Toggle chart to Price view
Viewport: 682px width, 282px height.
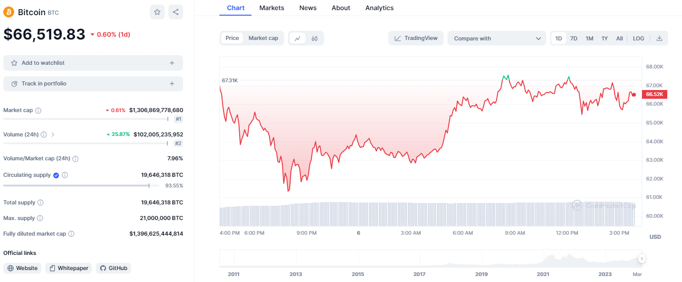(232, 38)
